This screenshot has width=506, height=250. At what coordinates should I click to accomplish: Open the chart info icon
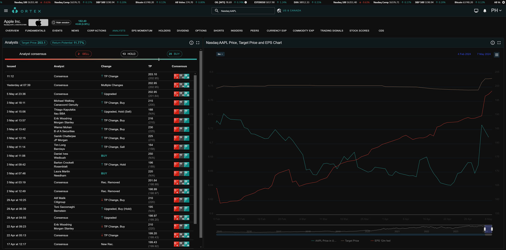[x=493, y=43]
